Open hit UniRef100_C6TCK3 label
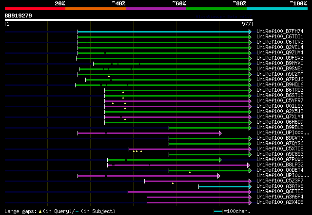Viewport: 312px width, 215px height. (280, 42)
